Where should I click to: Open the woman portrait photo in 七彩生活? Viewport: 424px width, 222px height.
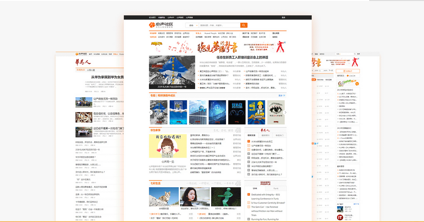195,197
